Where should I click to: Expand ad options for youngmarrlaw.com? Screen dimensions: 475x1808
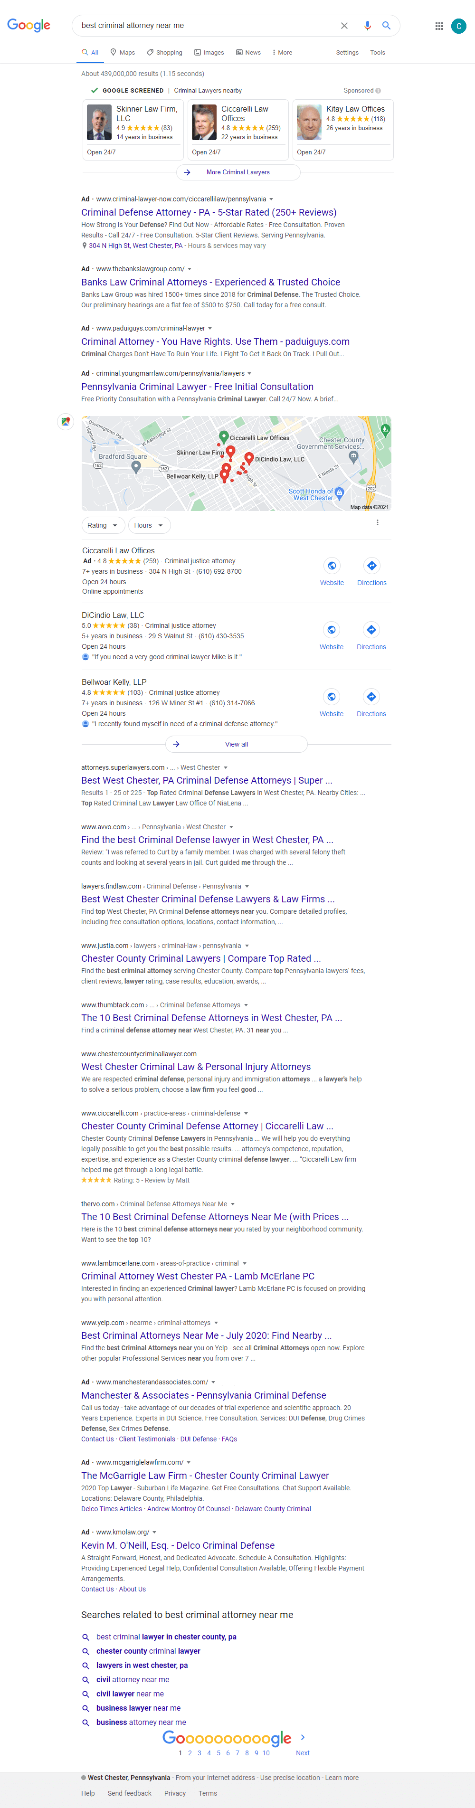pos(249,373)
